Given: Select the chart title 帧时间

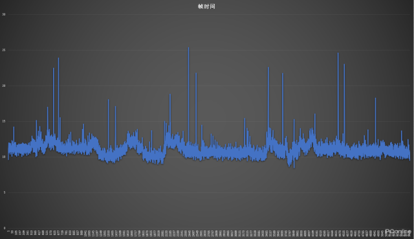Looking at the screenshot, I should tap(206, 6).
